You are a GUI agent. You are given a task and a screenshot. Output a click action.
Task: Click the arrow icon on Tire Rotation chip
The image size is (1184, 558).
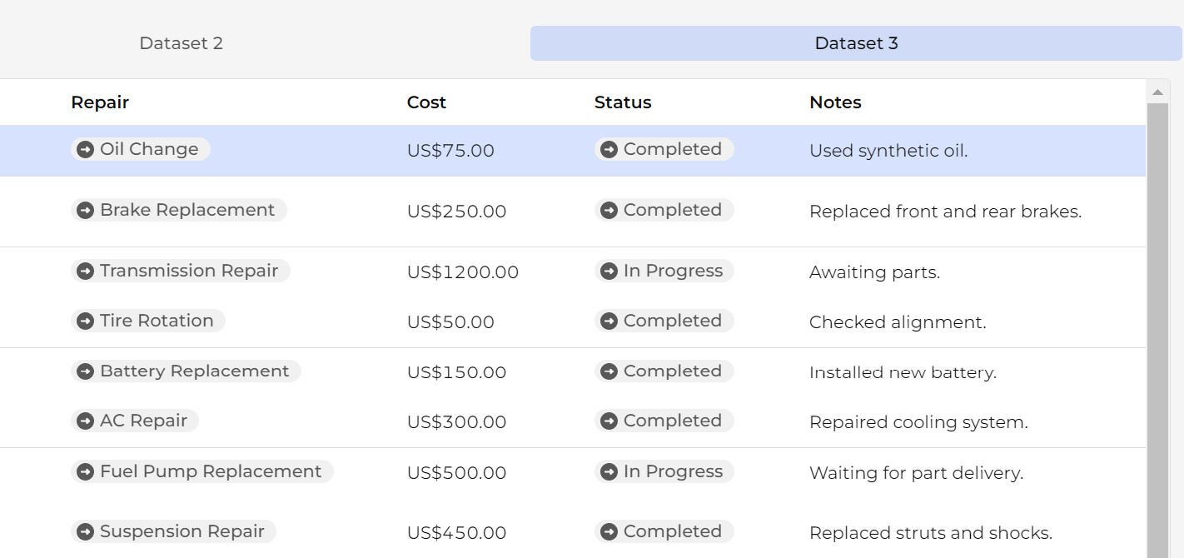(85, 321)
